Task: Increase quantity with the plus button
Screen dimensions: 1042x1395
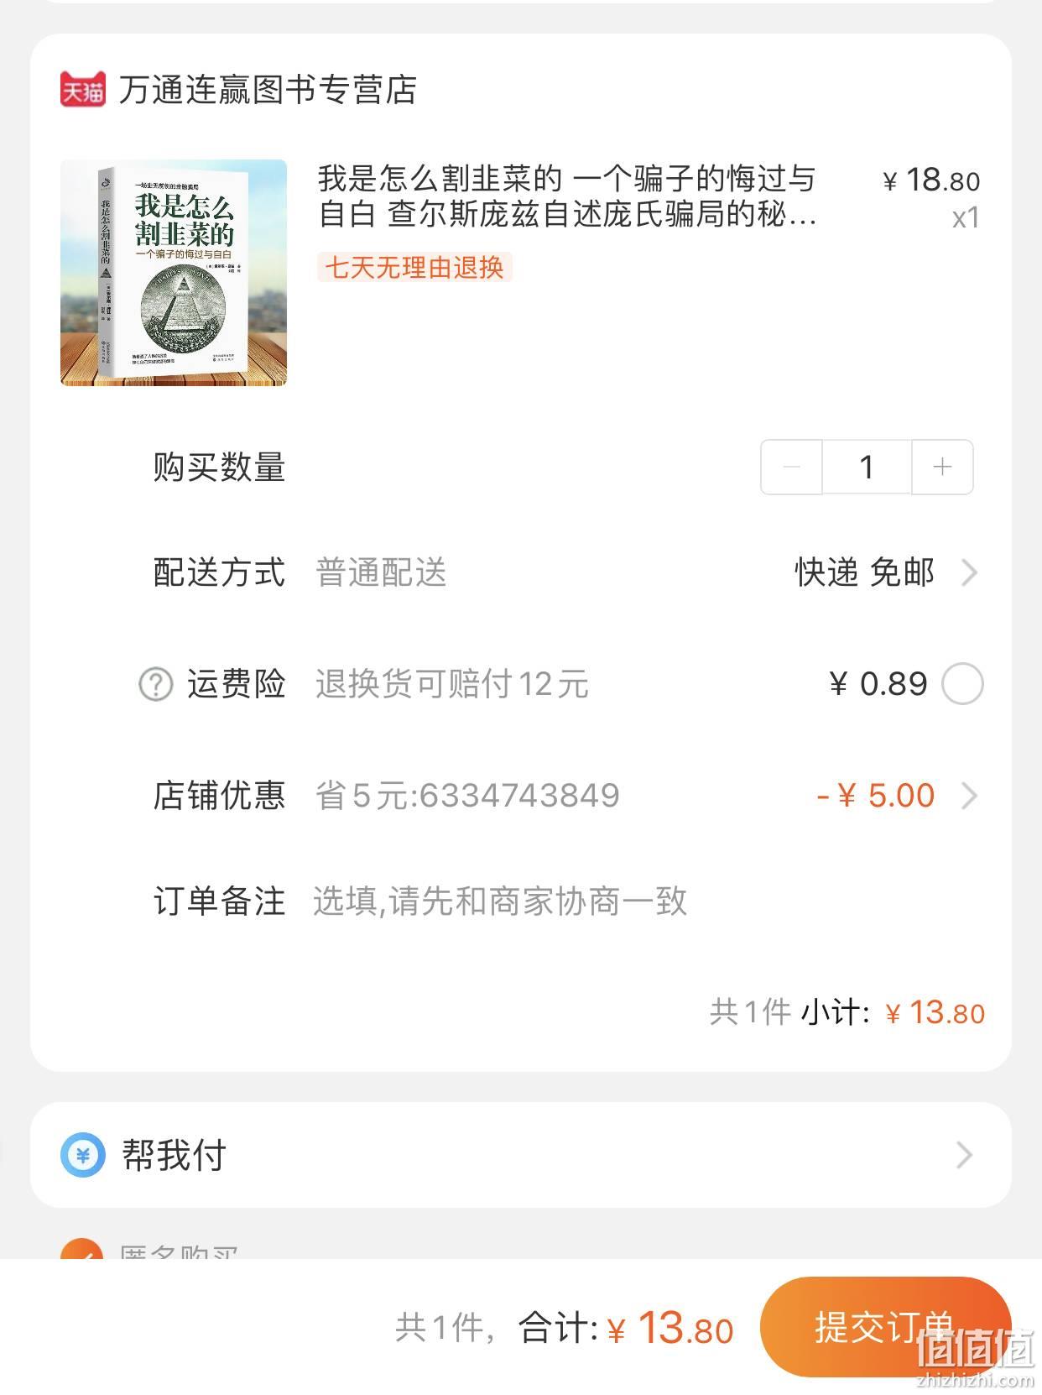Action: (942, 467)
